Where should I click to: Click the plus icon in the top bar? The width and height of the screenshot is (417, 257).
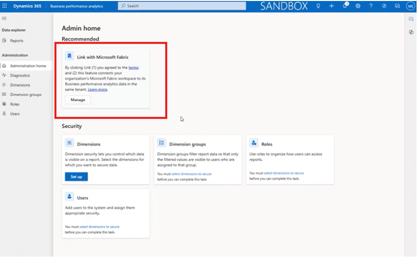point(331,6)
